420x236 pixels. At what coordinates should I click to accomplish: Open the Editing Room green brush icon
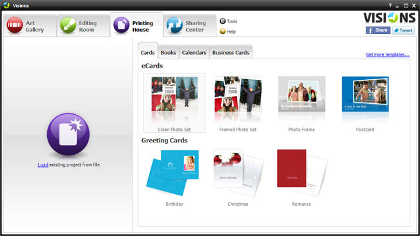coord(68,25)
